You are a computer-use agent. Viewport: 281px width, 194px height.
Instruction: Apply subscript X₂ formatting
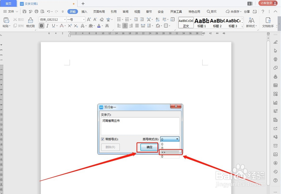(76, 26)
